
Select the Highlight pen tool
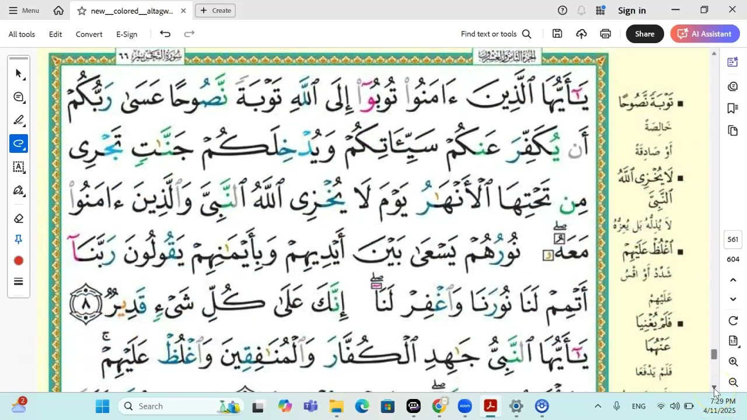(19, 120)
